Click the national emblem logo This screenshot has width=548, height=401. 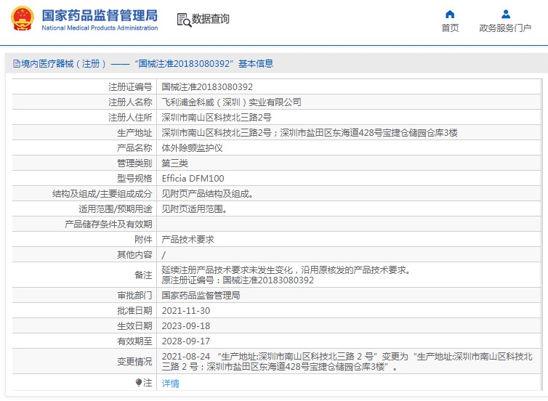[23, 18]
